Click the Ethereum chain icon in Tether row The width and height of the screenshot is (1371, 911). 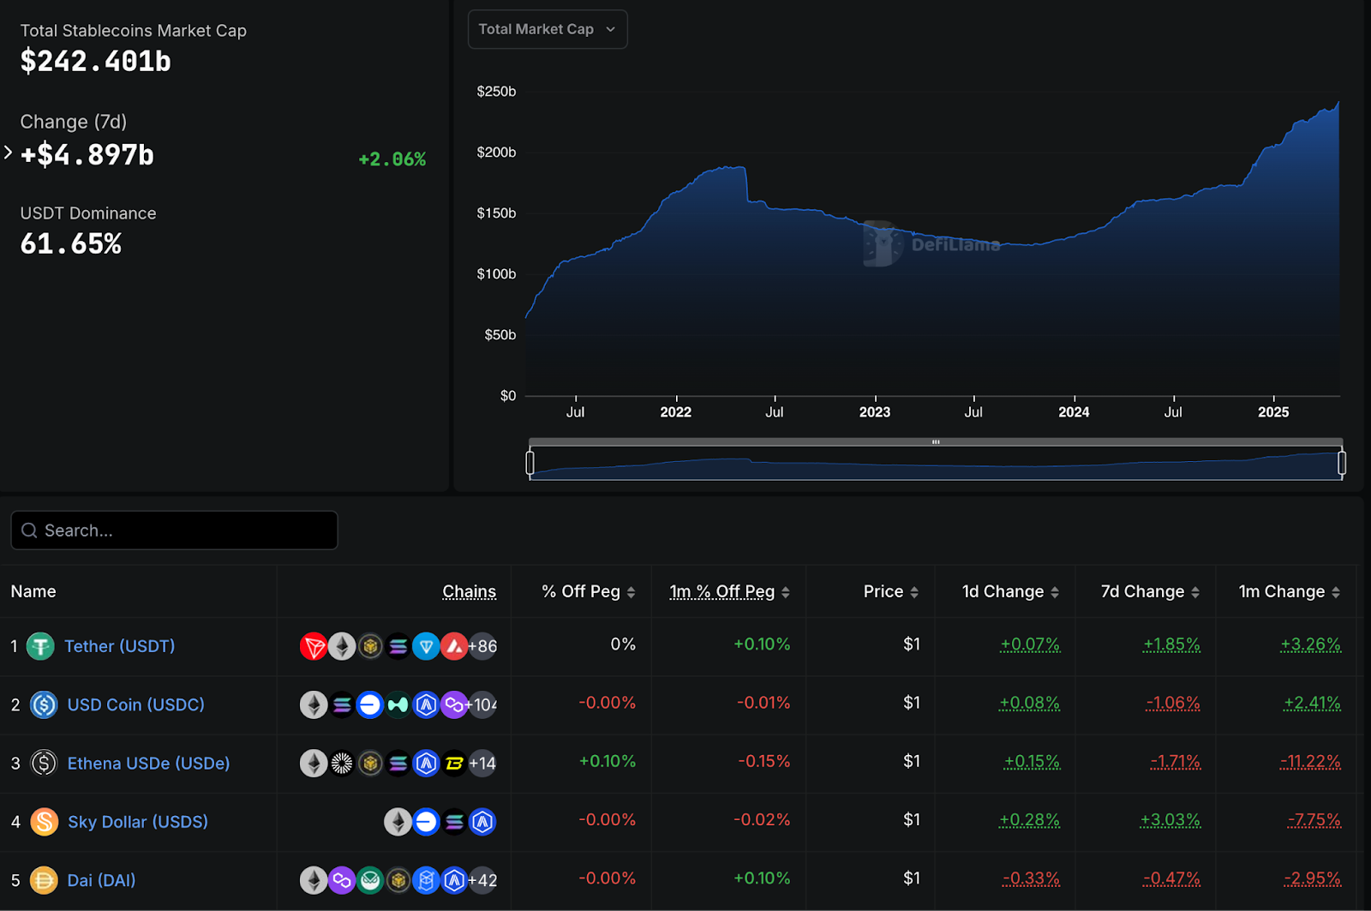point(342,646)
